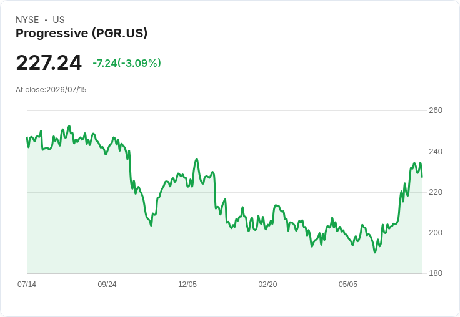Click the first data point of the line
The width and height of the screenshot is (460, 317).
27,137
